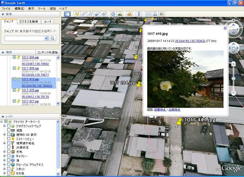Collapse the places panel triangle

click(3, 53)
